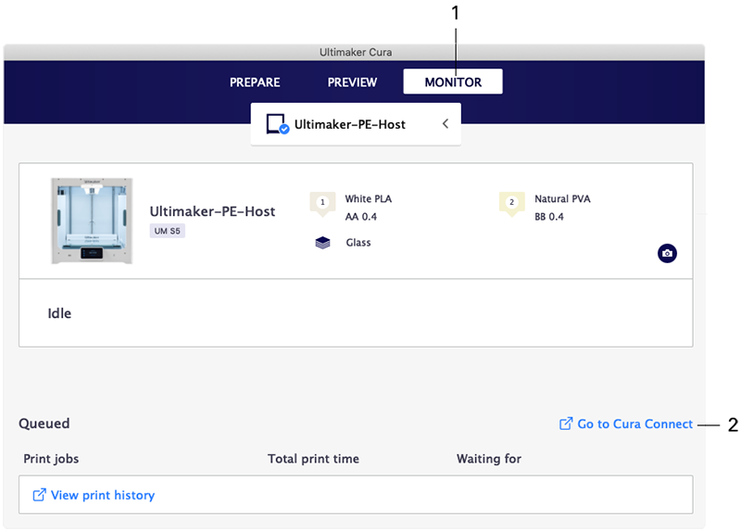Click the Natural PVA material label
Viewport: 741px width, 531px height.
click(x=562, y=199)
